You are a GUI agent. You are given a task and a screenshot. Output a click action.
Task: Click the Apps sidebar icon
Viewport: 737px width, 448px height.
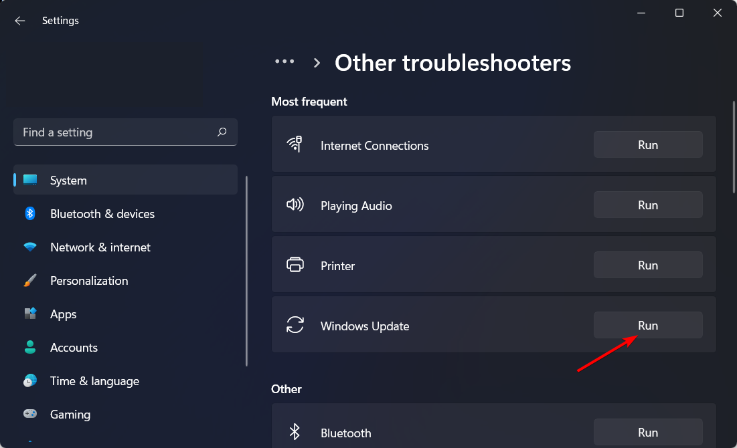tap(30, 314)
